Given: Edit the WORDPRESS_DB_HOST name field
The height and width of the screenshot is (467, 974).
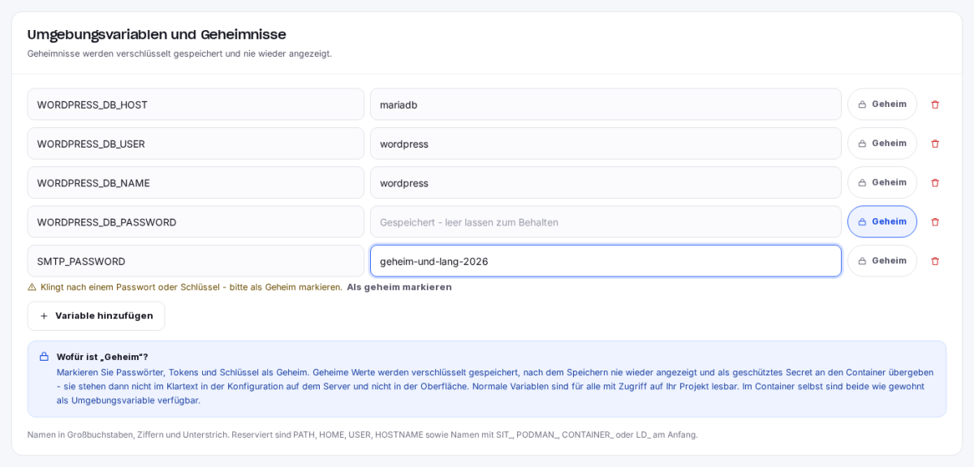Looking at the screenshot, I should pos(196,105).
